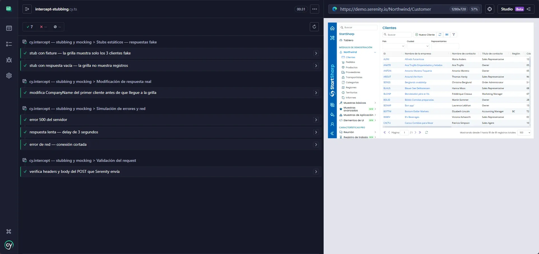This screenshot has width=539, height=254.
Task: Expand test 'verifica headers y body del POST'
Action: click(x=316, y=172)
